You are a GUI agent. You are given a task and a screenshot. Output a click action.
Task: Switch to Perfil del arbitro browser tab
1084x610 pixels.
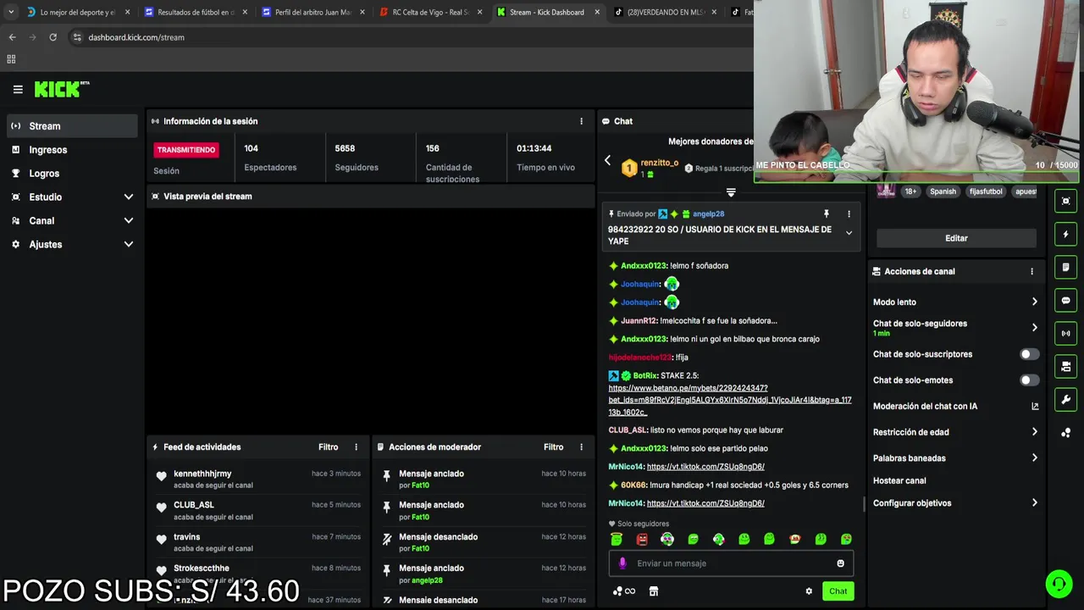coord(311,13)
